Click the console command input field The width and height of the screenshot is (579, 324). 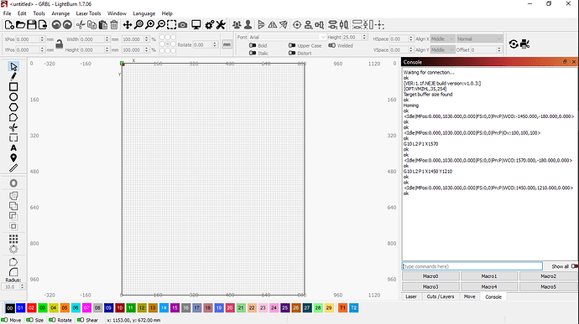click(x=472, y=266)
